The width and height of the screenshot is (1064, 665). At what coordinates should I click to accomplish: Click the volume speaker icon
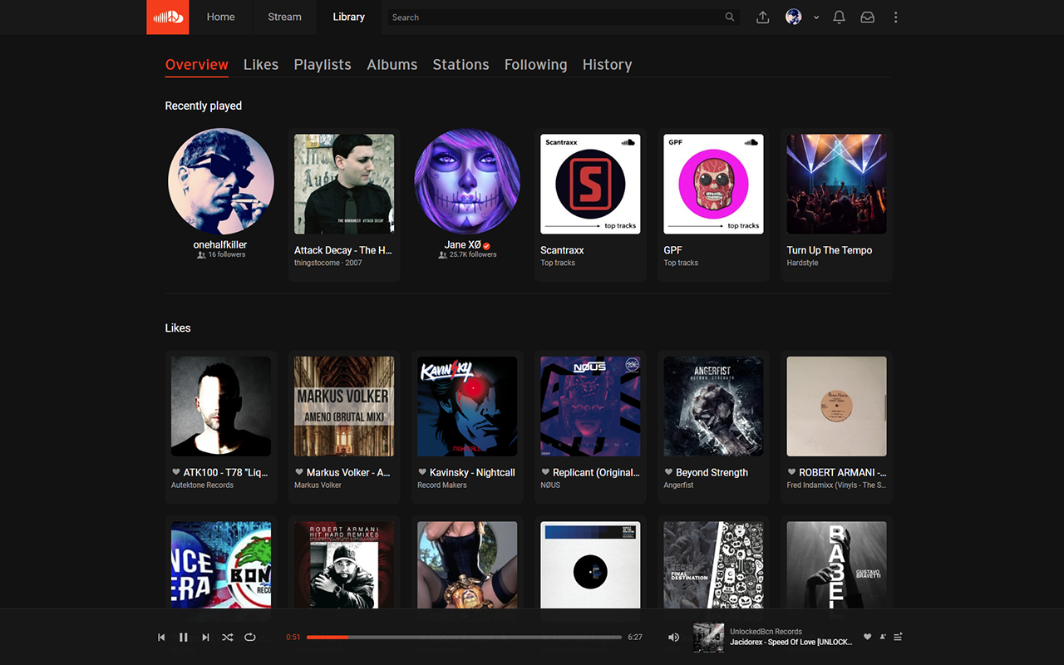(674, 638)
